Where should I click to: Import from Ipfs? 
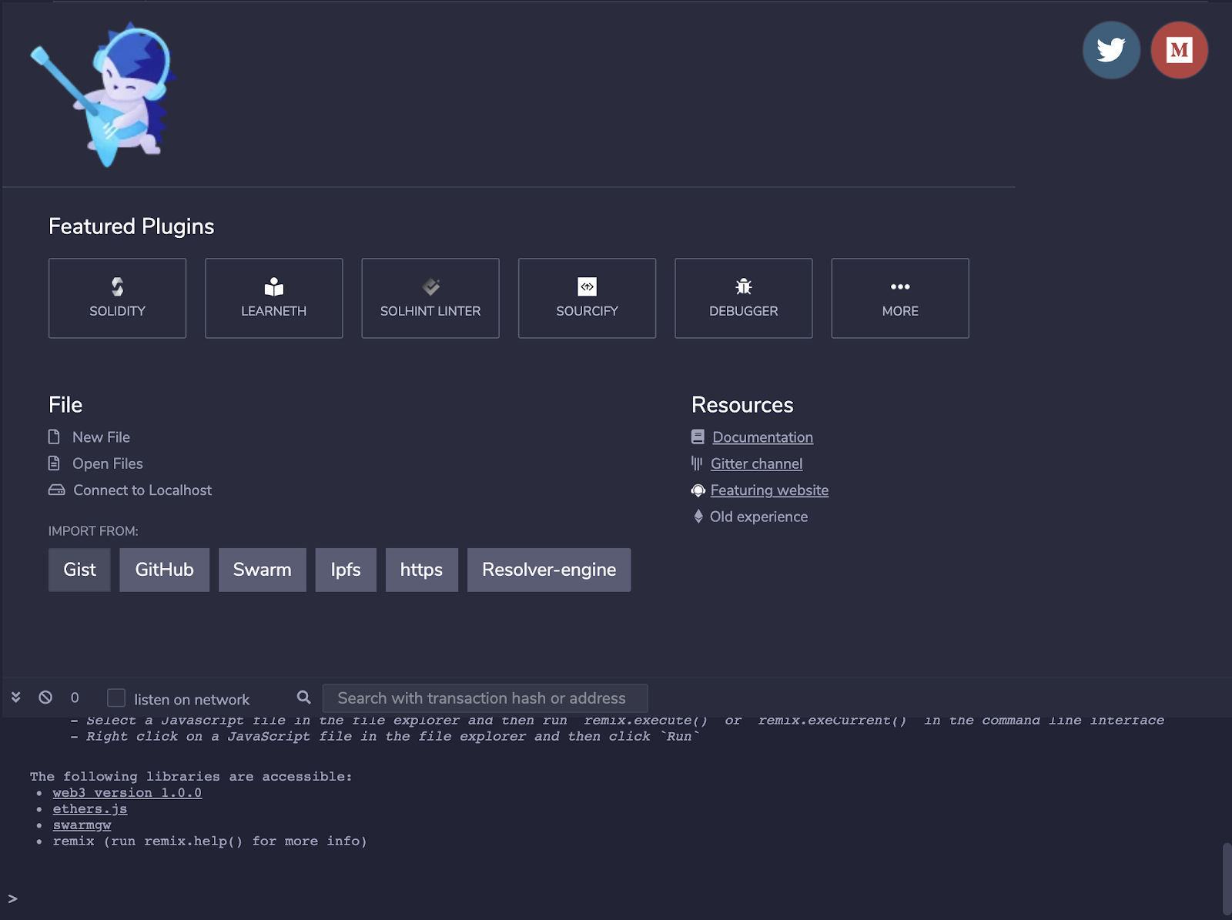346,570
